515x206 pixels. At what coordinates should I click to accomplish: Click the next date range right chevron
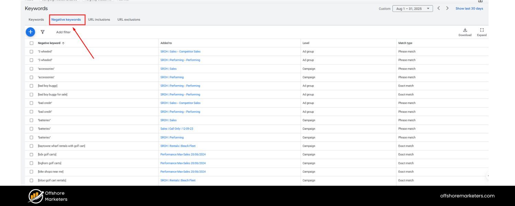tap(447, 9)
